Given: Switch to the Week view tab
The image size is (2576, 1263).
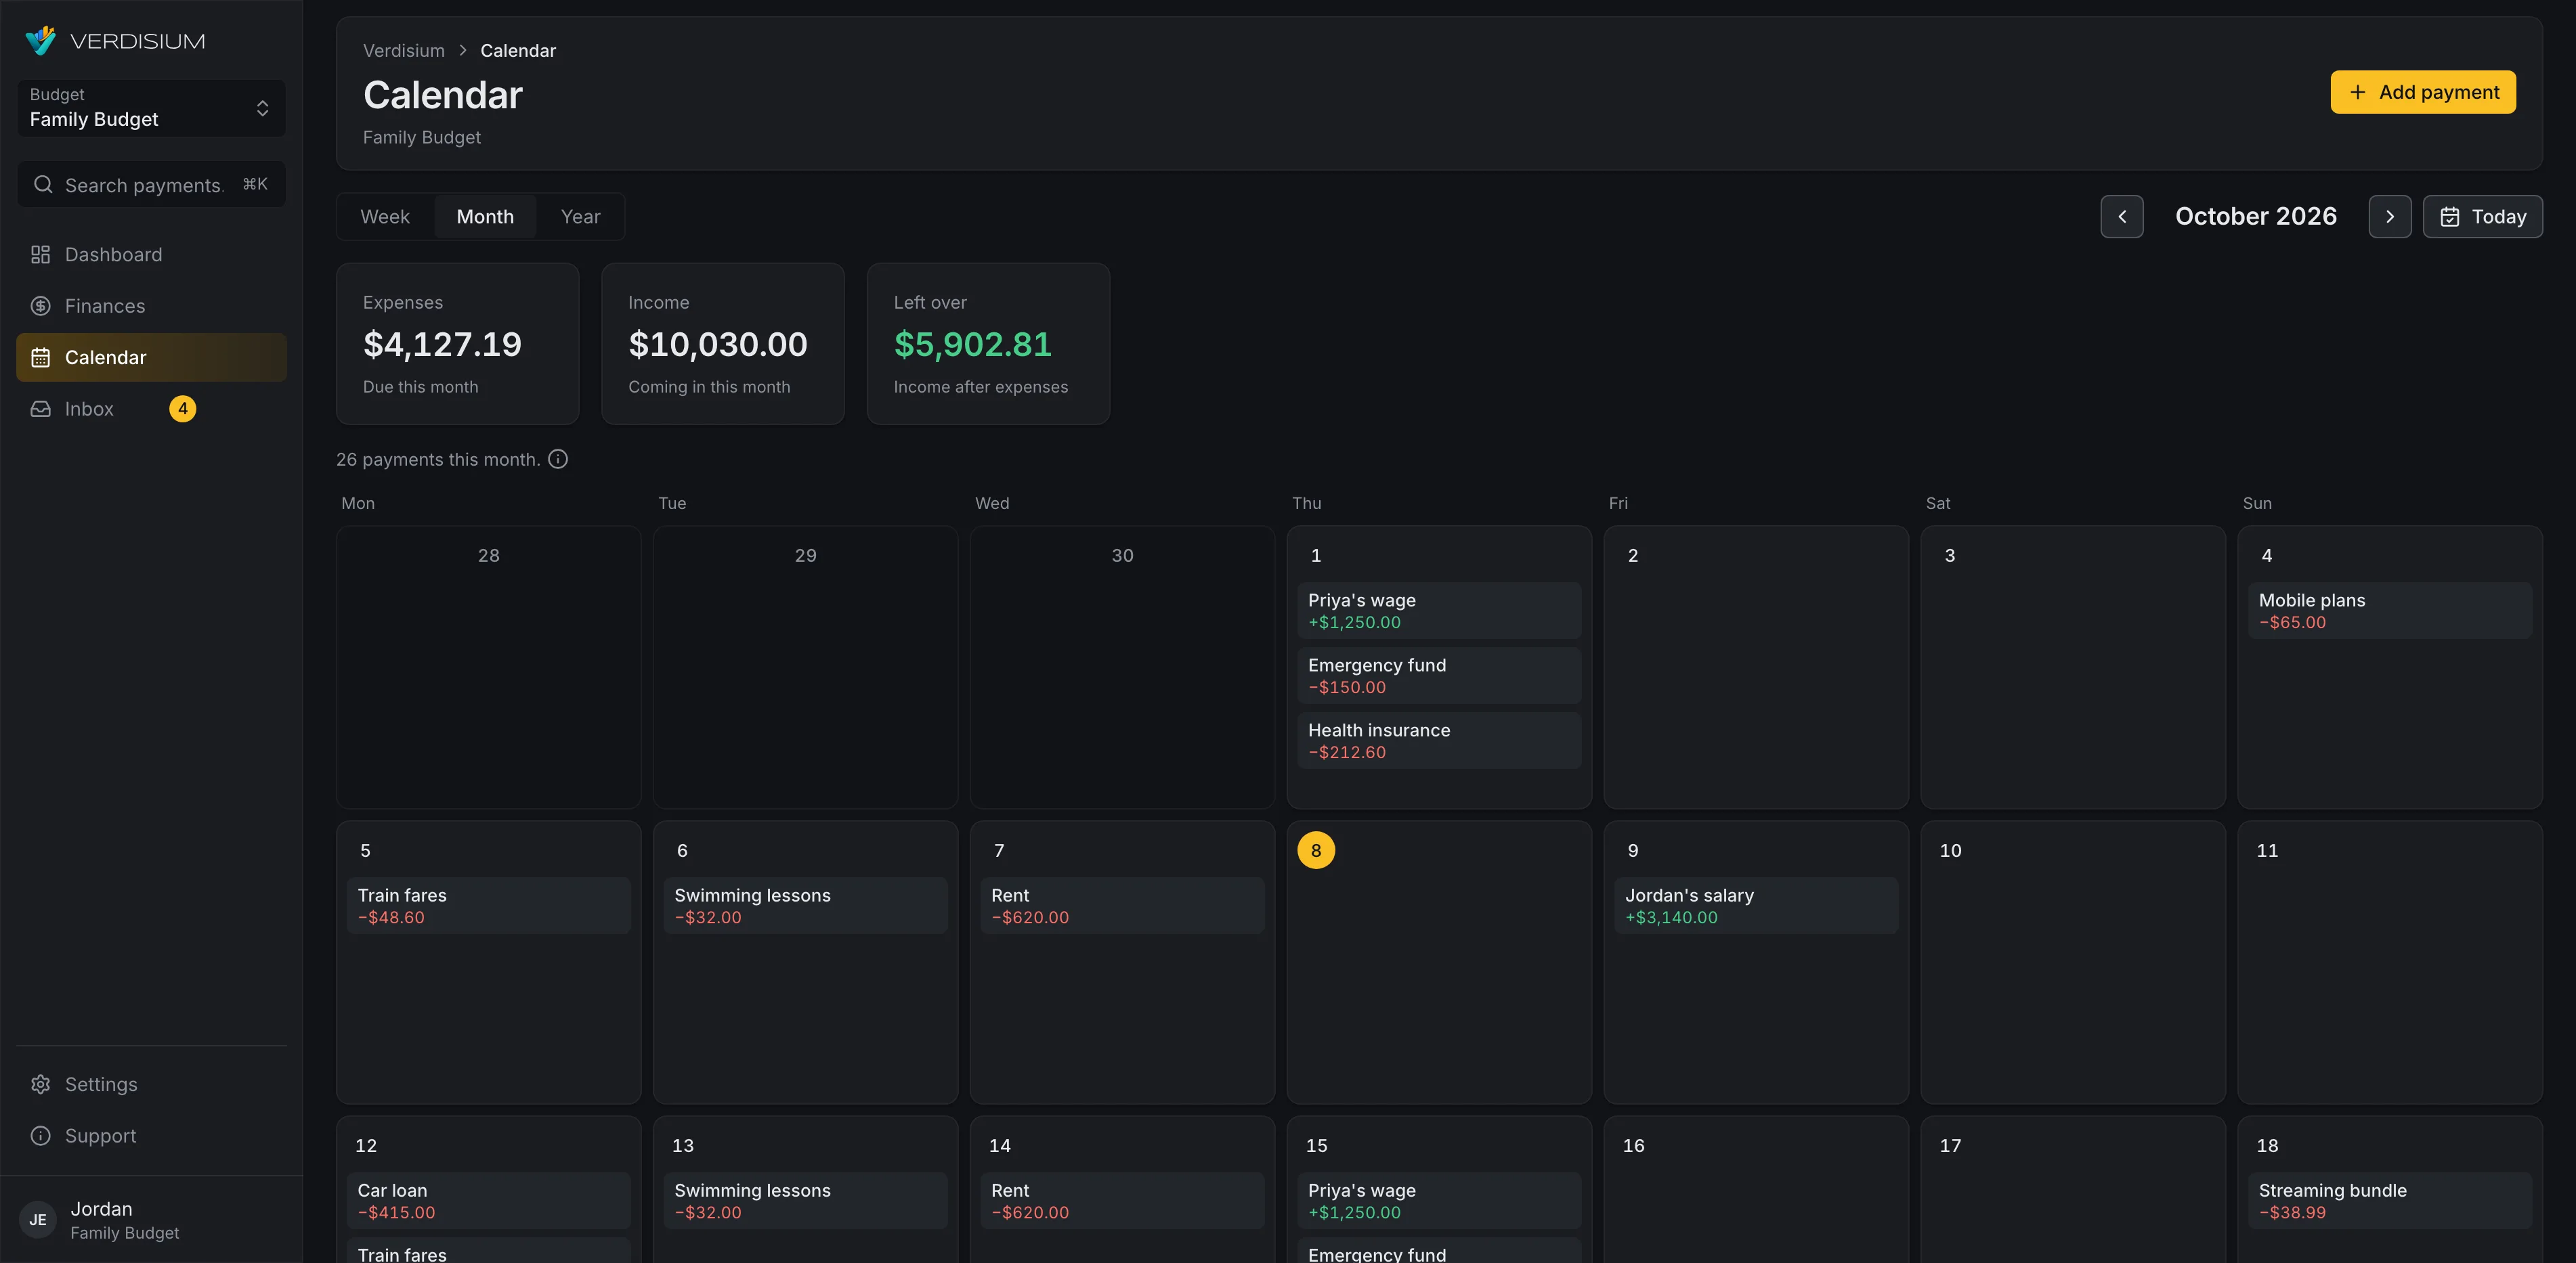Looking at the screenshot, I should click(385, 217).
